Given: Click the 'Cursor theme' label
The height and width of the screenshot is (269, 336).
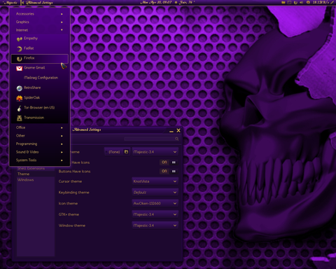Looking at the screenshot, I should click(x=70, y=181).
